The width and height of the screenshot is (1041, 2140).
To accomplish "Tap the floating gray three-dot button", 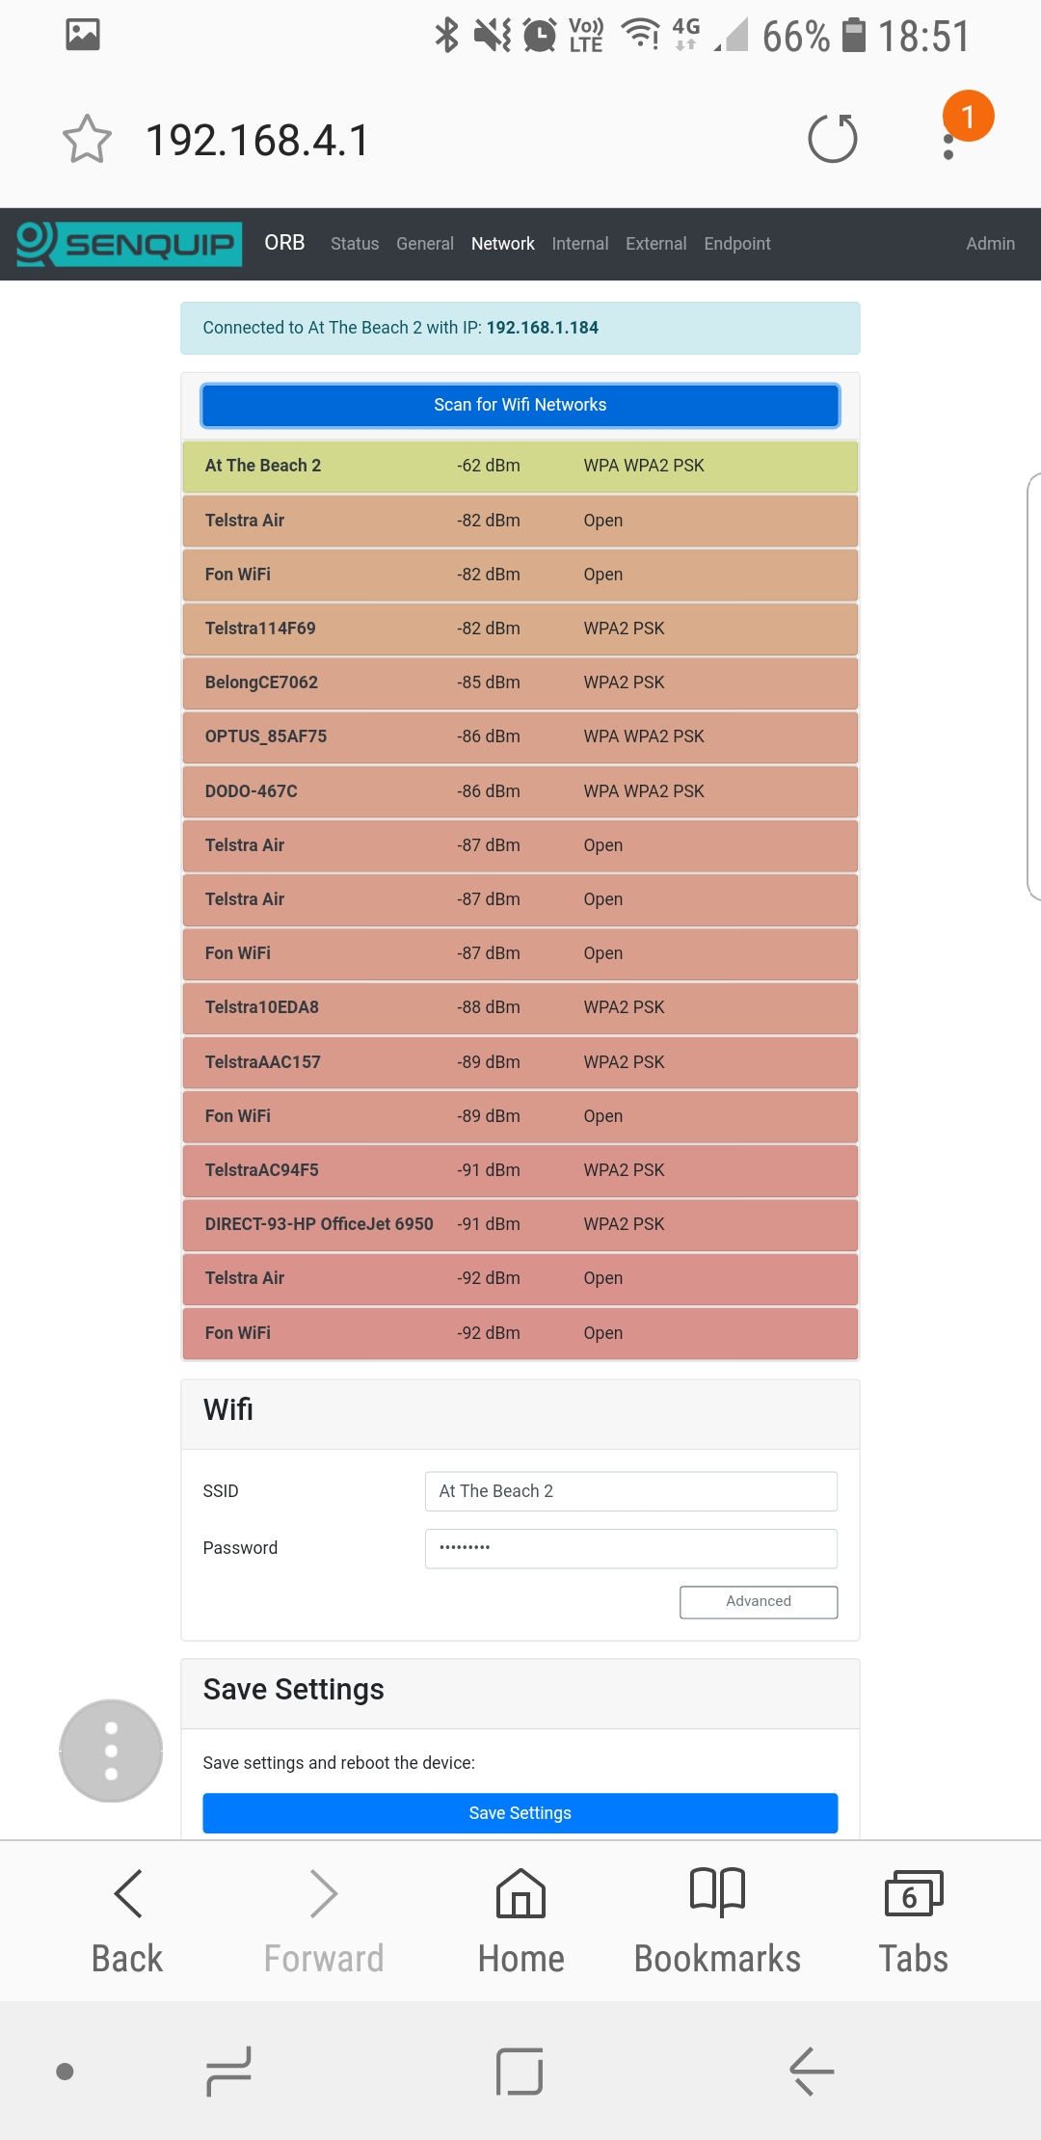I will coord(111,1751).
